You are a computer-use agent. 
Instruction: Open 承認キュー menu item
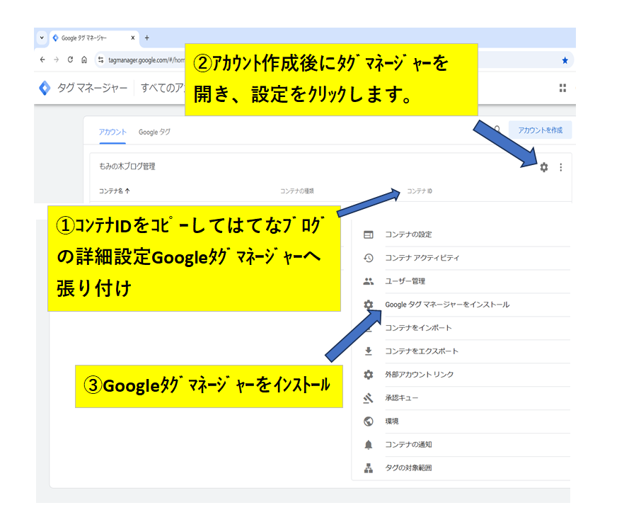tap(401, 398)
